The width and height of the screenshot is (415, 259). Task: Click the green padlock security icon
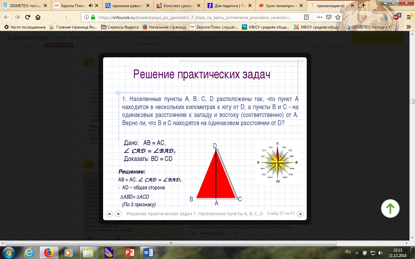pyautogui.click(x=93, y=17)
